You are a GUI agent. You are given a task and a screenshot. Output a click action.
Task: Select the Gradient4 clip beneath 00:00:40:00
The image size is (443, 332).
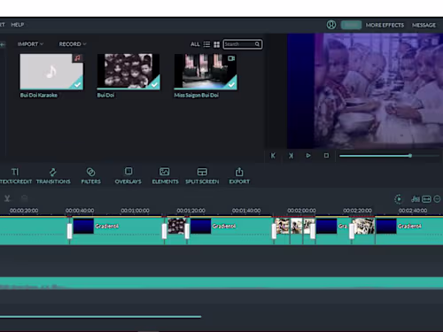117,231
